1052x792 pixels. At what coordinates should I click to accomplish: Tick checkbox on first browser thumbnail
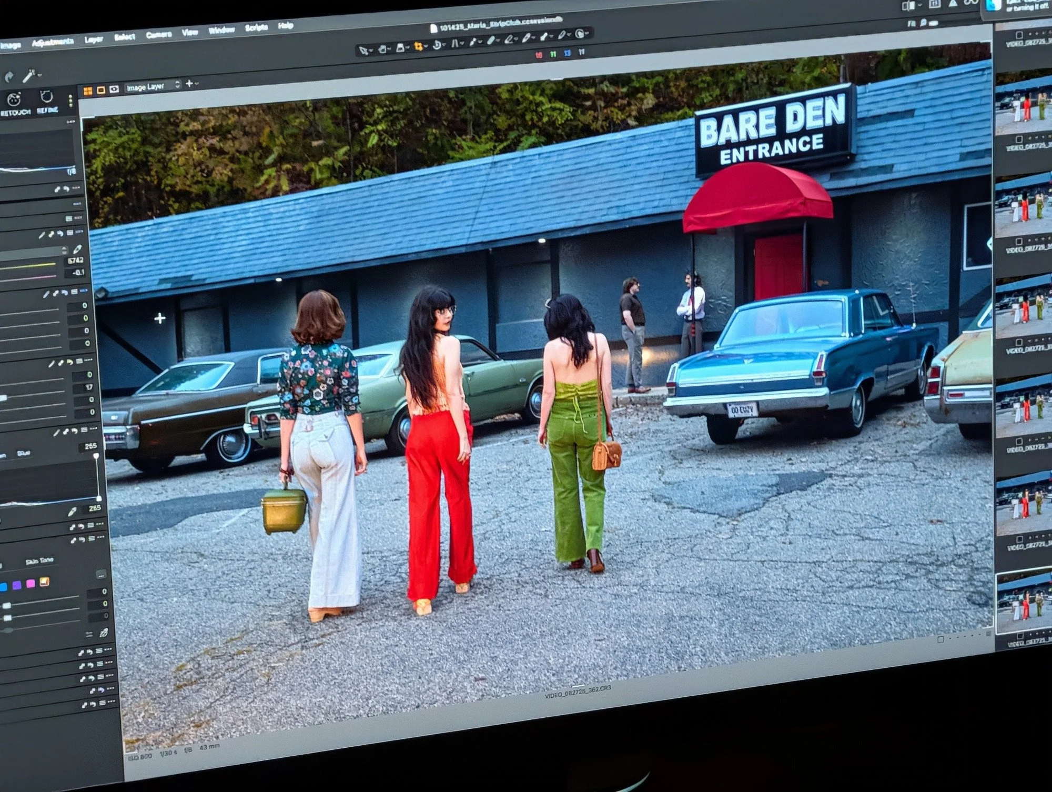1019,35
